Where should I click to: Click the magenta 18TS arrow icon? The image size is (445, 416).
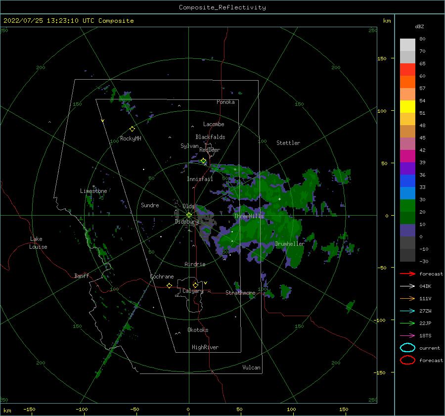(407, 336)
